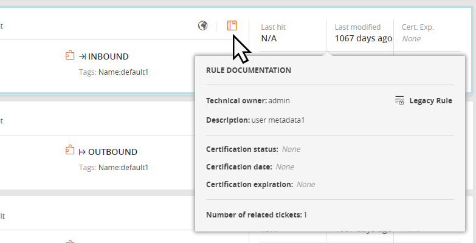
Task: Click the globe icon in the top rule
Action: coord(203,26)
